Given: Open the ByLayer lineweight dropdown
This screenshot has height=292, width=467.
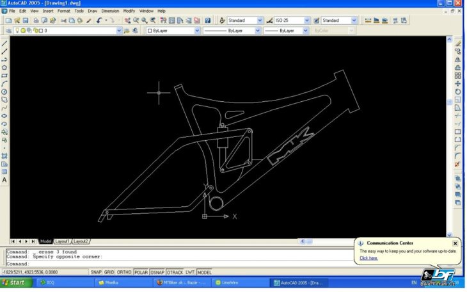Looking at the screenshot, I should [306, 31].
